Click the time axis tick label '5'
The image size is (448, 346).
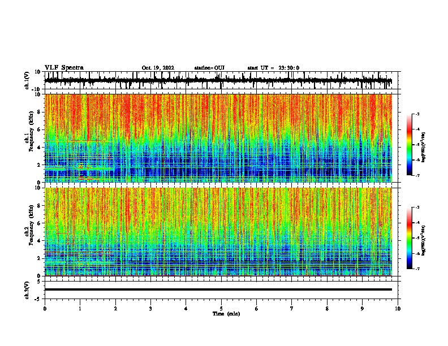pyautogui.click(x=221, y=309)
